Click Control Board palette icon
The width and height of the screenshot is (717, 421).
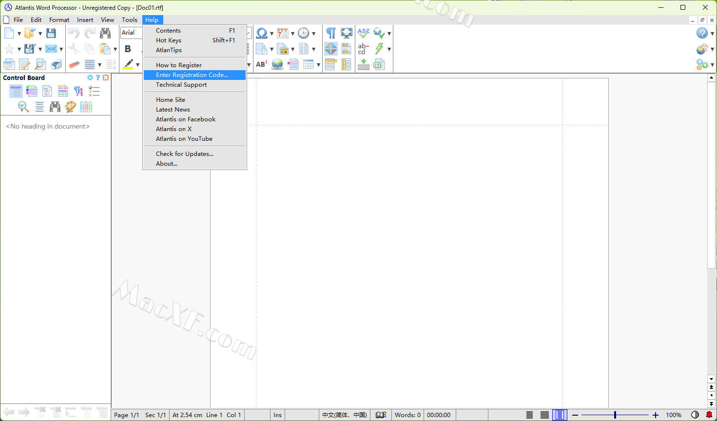pos(71,107)
